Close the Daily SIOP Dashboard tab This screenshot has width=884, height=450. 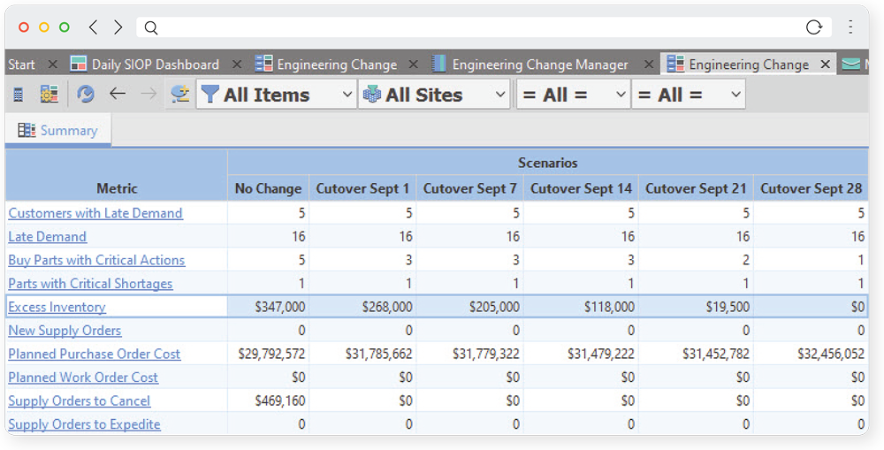click(237, 65)
